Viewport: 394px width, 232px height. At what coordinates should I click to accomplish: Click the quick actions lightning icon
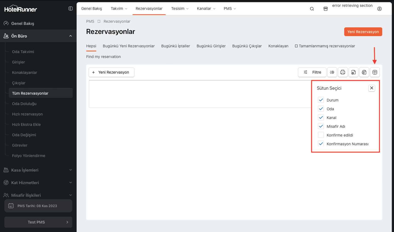[x=332, y=72]
